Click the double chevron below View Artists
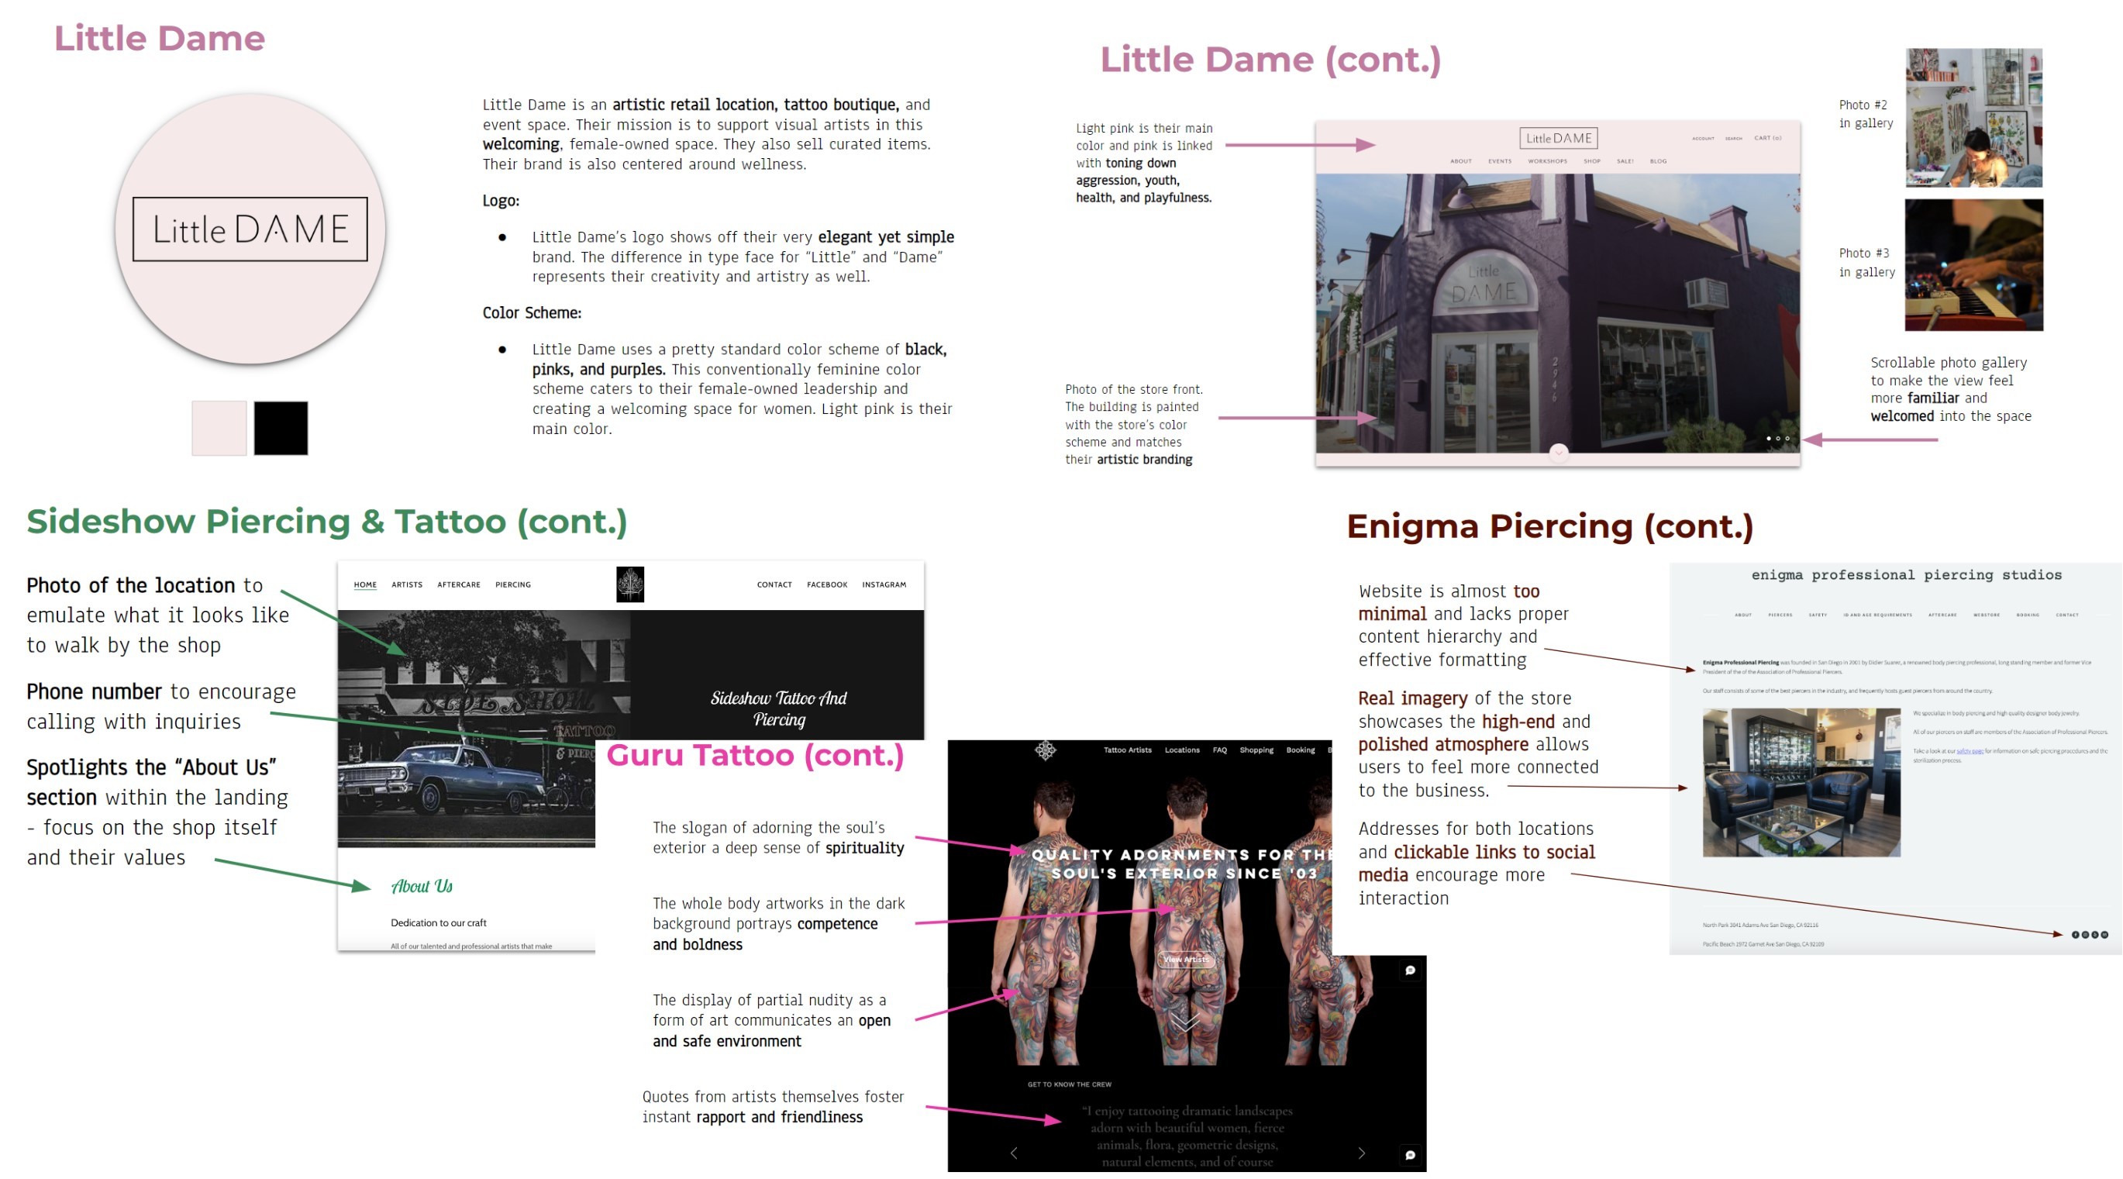Image resolution: width=2123 pixels, height=1179 pixels. tap(1185, 1022)
